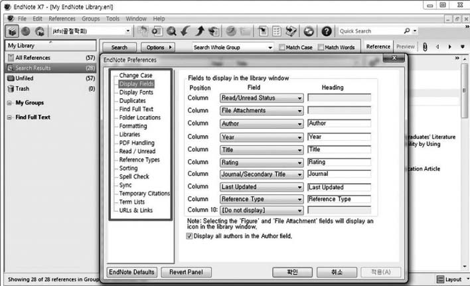This screenshot has width=470, height=286.
Task: Click the Search button in search panel
Action: click(x=119, y=47)
